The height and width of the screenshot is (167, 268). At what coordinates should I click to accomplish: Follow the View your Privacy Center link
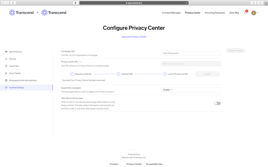tap(134, 37)
